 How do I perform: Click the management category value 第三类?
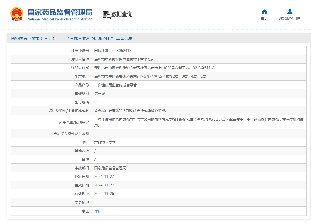[x=100, y=94]
